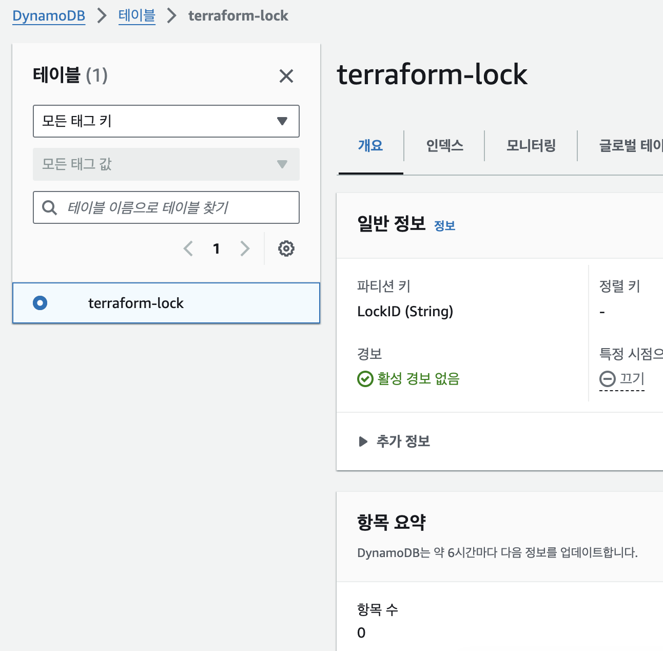Image resolution: width=663 pixels, height=651 pixels.
Task: Open the DynamoDB breadcrumb link
Action: coord(49,16)
